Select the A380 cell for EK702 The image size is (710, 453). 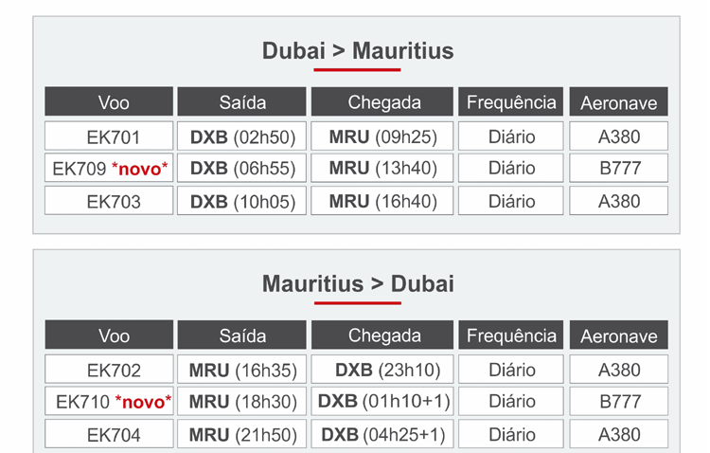point(619,370)
